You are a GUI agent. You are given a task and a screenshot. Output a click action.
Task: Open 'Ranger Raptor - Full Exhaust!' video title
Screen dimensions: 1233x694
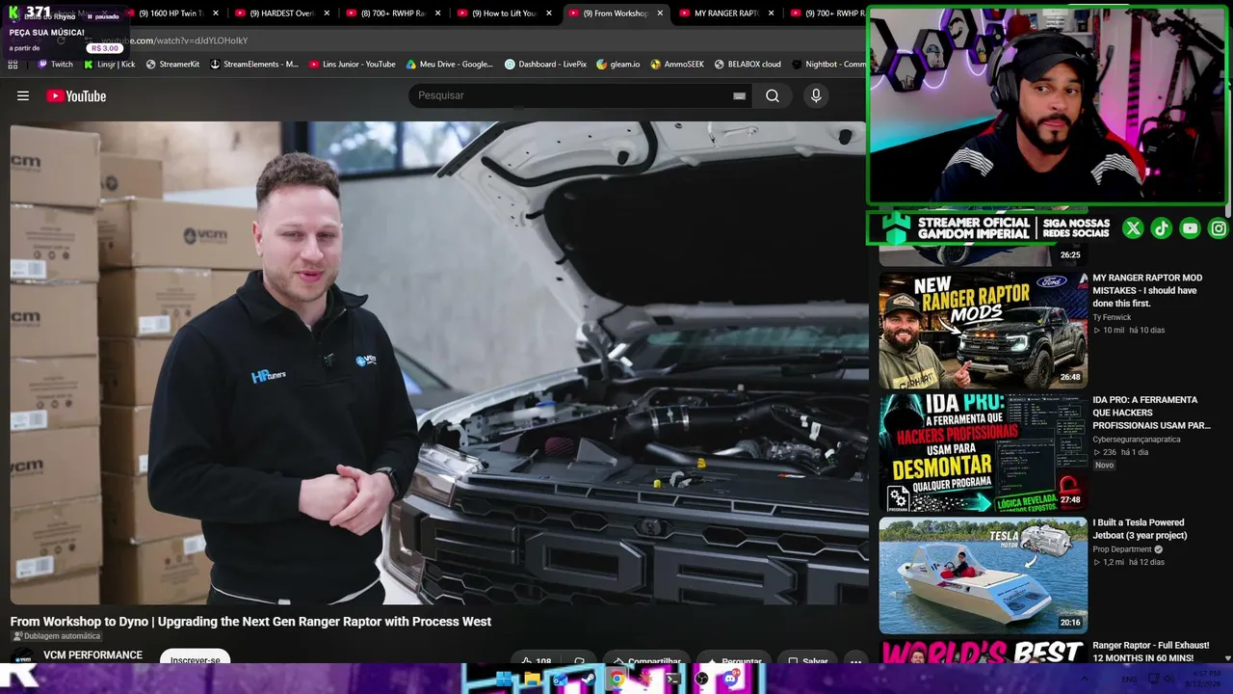pyautogui.click(x=1151, y=652)
